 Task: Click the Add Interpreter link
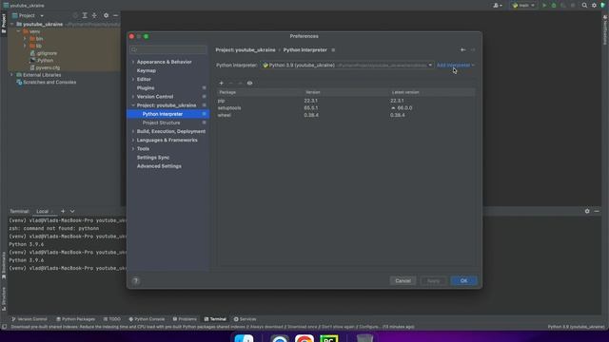455,66
